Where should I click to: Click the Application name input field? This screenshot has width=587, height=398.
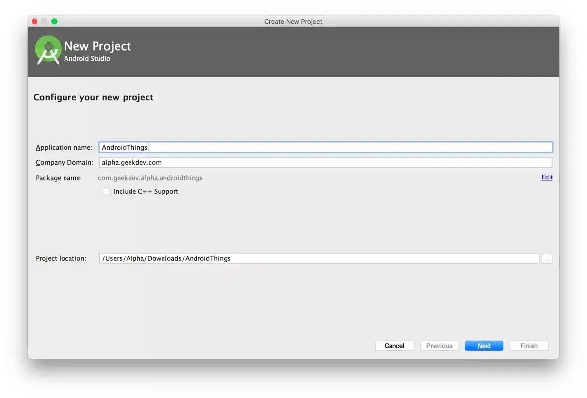point(326,147)
